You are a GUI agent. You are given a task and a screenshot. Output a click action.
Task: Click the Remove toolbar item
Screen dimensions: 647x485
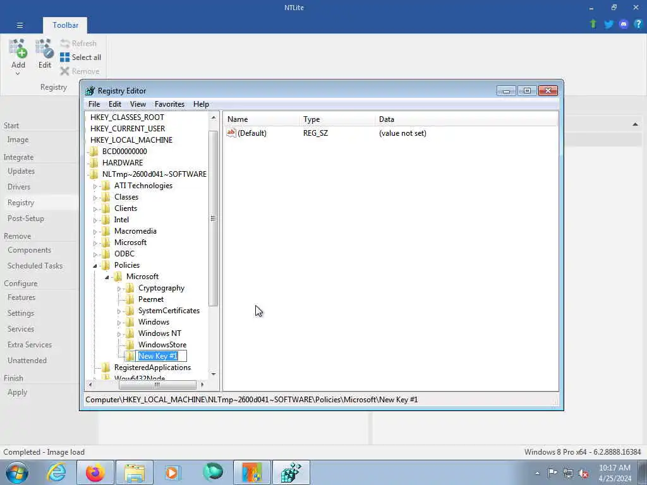(80, 71)
